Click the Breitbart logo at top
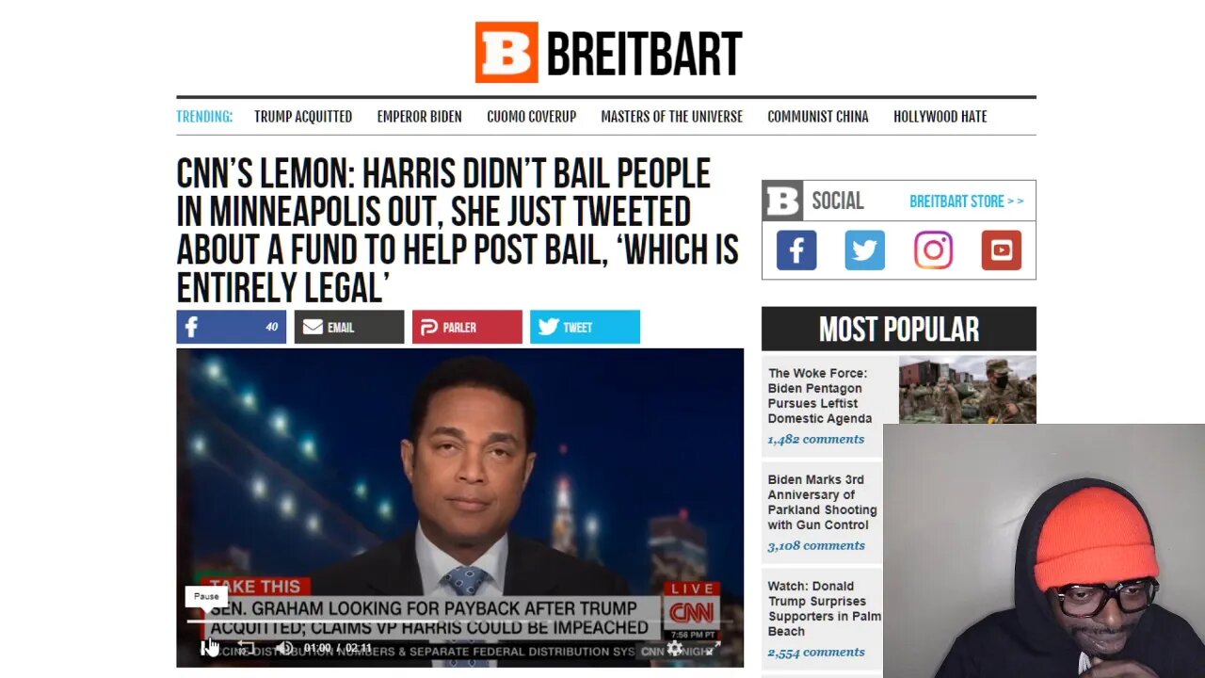 point(608,53)
